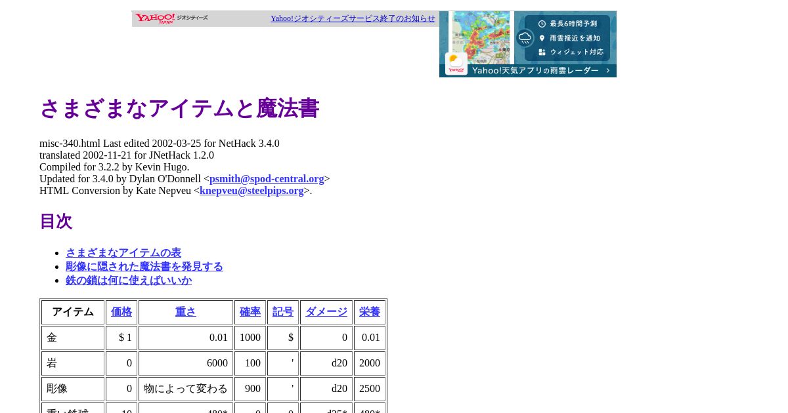Select the 金 item cell
Screen dimensions: 788x413
(73, 338)
